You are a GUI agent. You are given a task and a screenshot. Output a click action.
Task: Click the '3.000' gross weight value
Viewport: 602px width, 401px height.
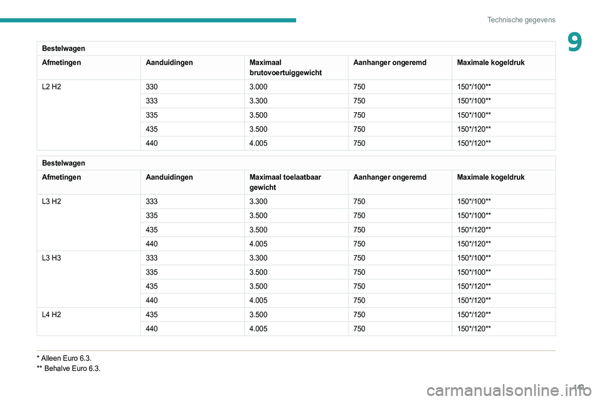point(258,86)
